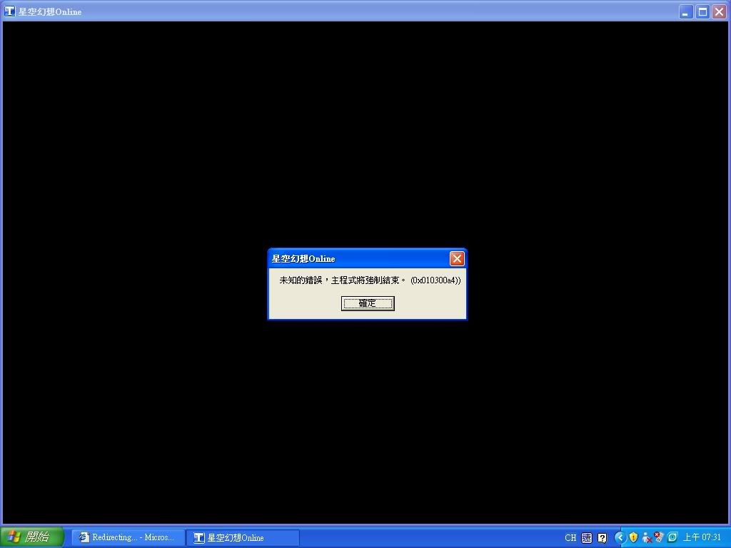Open the language bar help question icon
The width and height of the screenshot is (731, 548).
603,537
